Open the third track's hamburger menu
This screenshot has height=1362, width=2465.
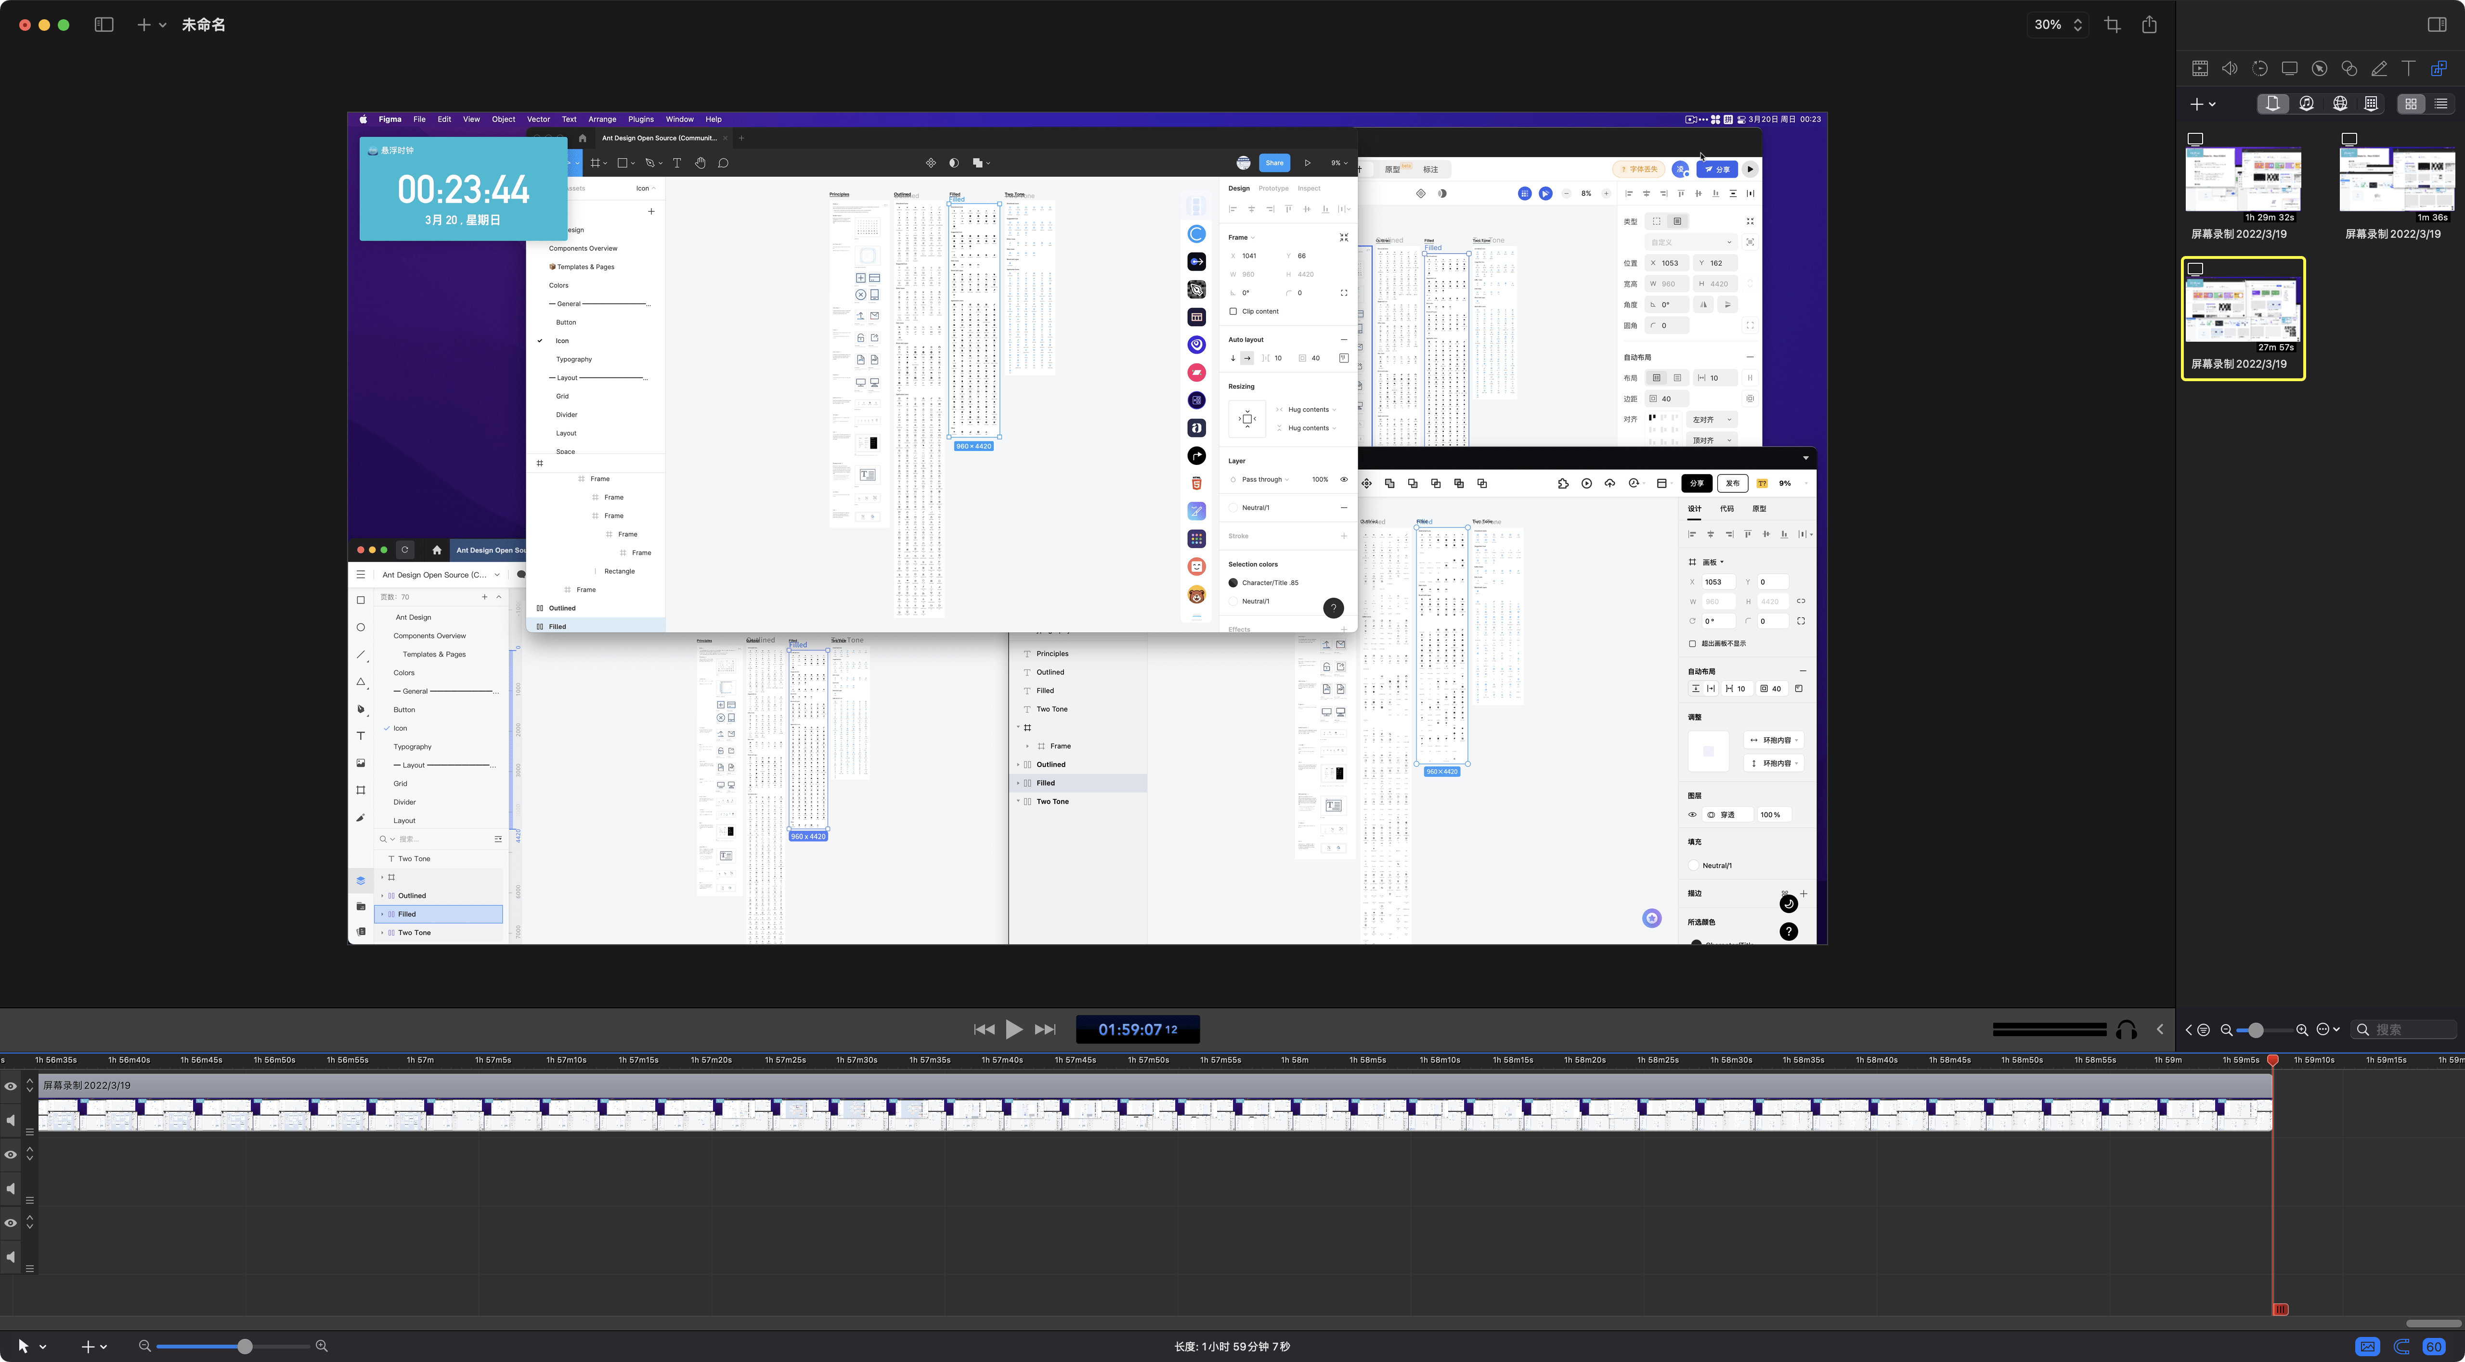coord(30,1268)
